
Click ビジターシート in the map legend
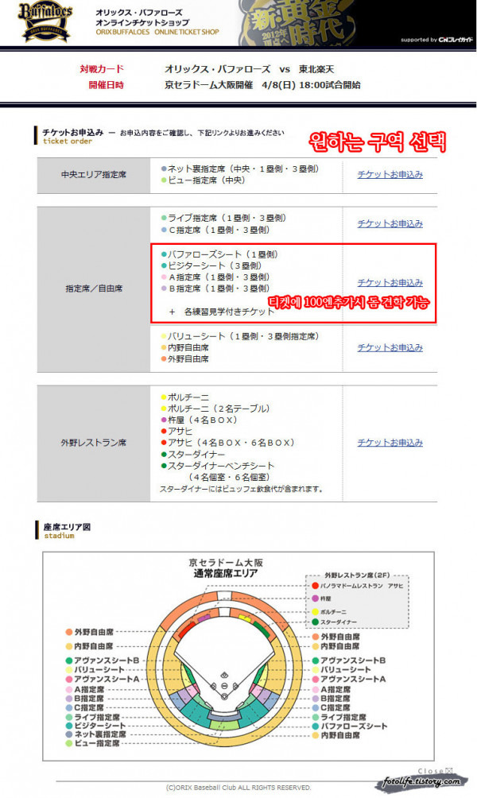click(95, 725)
